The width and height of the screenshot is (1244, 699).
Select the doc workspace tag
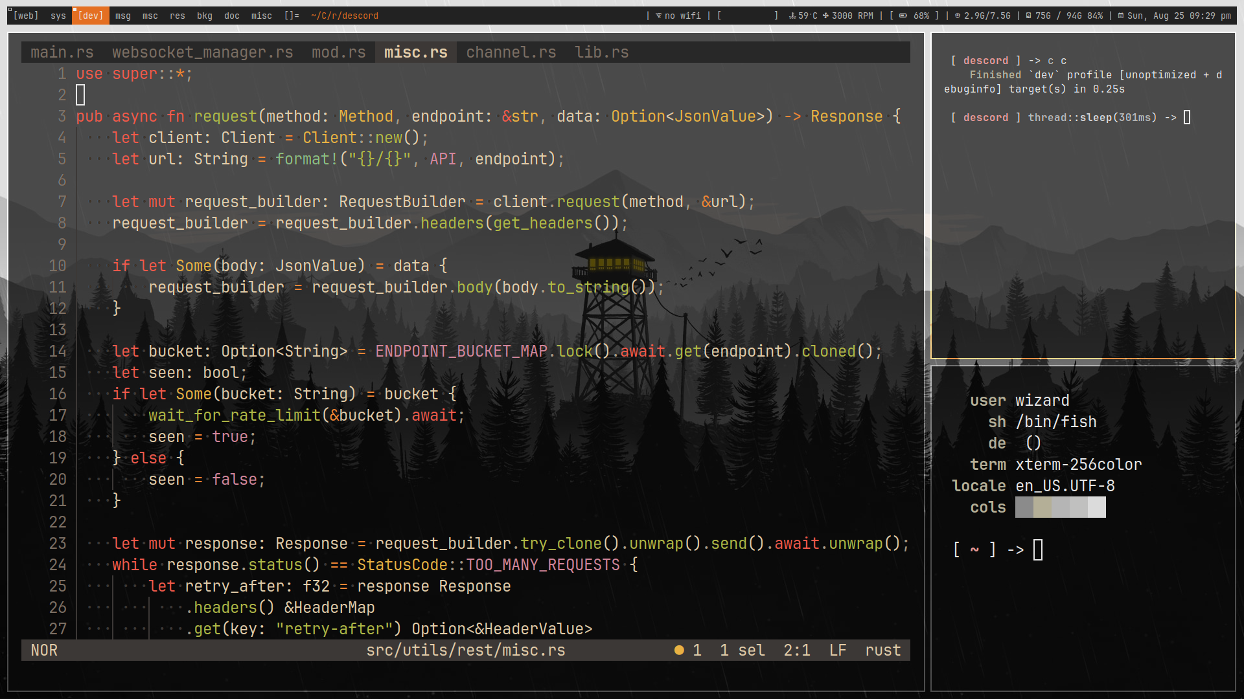click(x=232, y=16)
